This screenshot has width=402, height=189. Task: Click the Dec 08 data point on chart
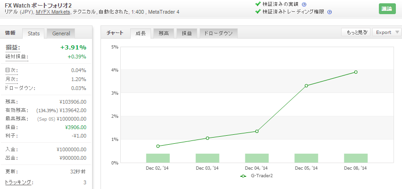pyautogui.click(x=356, y=72)
